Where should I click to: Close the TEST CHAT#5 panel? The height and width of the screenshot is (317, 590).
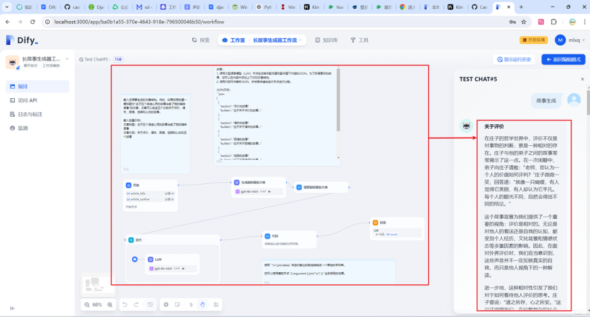tap(582, 79)
